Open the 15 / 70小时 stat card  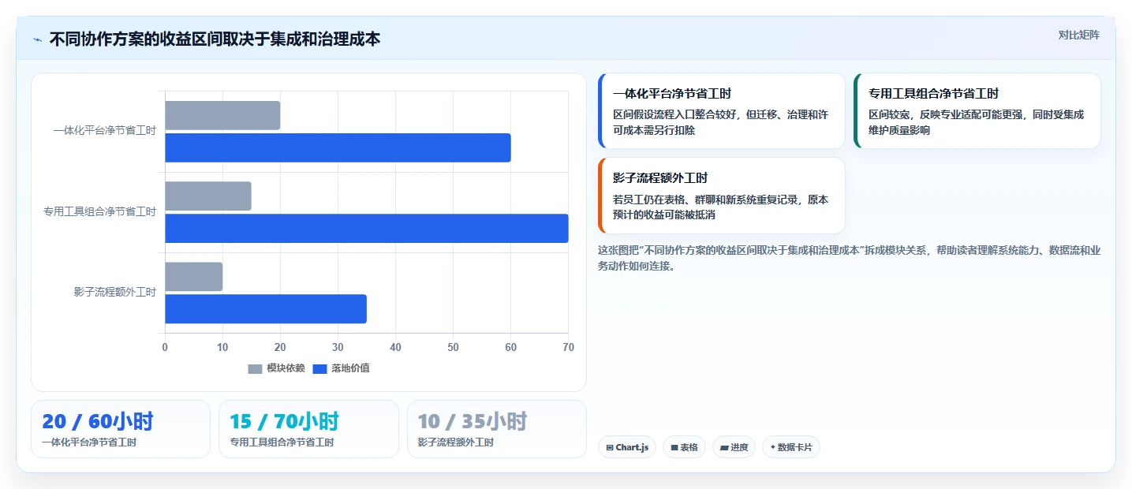pyautogui.click(x=308, y=429)
